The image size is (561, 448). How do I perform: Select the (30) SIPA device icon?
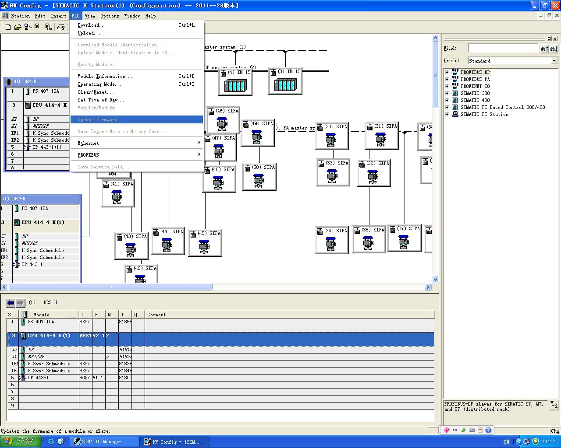tap(332, 136)
